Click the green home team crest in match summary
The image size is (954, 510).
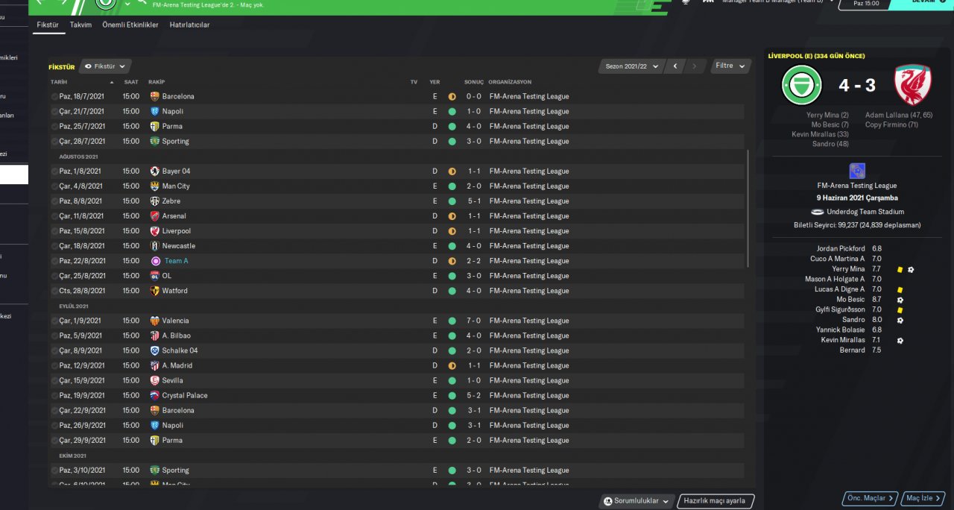click(802, 85)
